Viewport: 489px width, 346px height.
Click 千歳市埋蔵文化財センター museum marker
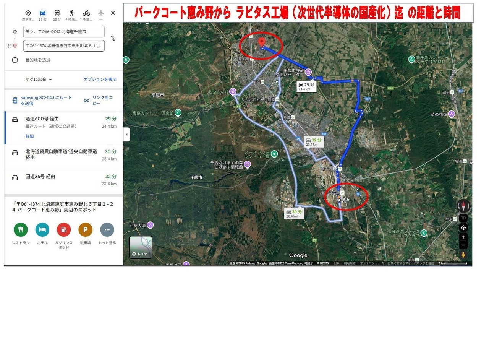[x=308, y=71]
